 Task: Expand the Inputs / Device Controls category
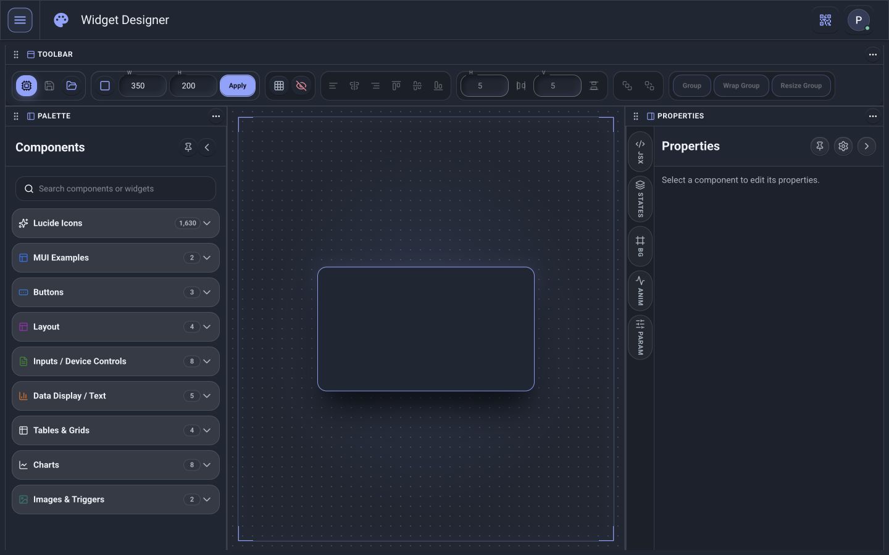pyautogui.click(x=115, y=361)
